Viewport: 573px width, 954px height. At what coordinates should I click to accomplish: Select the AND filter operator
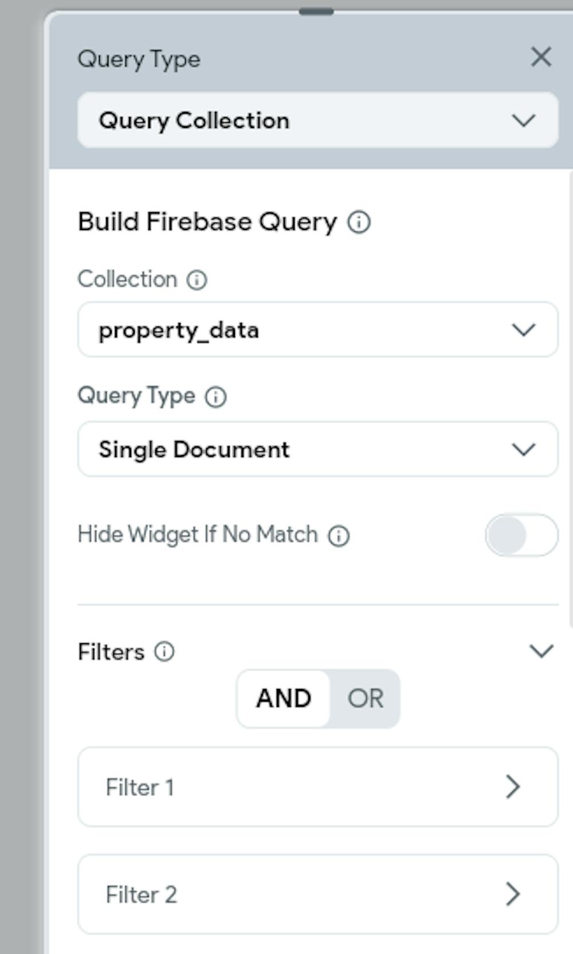click(x=284, y=699)
